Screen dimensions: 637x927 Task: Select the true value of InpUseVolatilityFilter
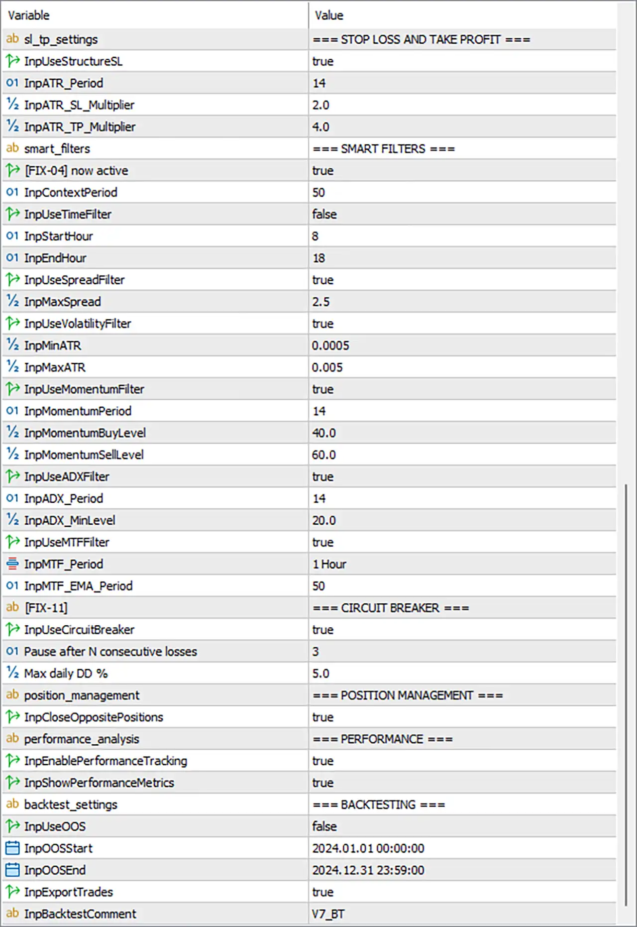coord(323,324)
